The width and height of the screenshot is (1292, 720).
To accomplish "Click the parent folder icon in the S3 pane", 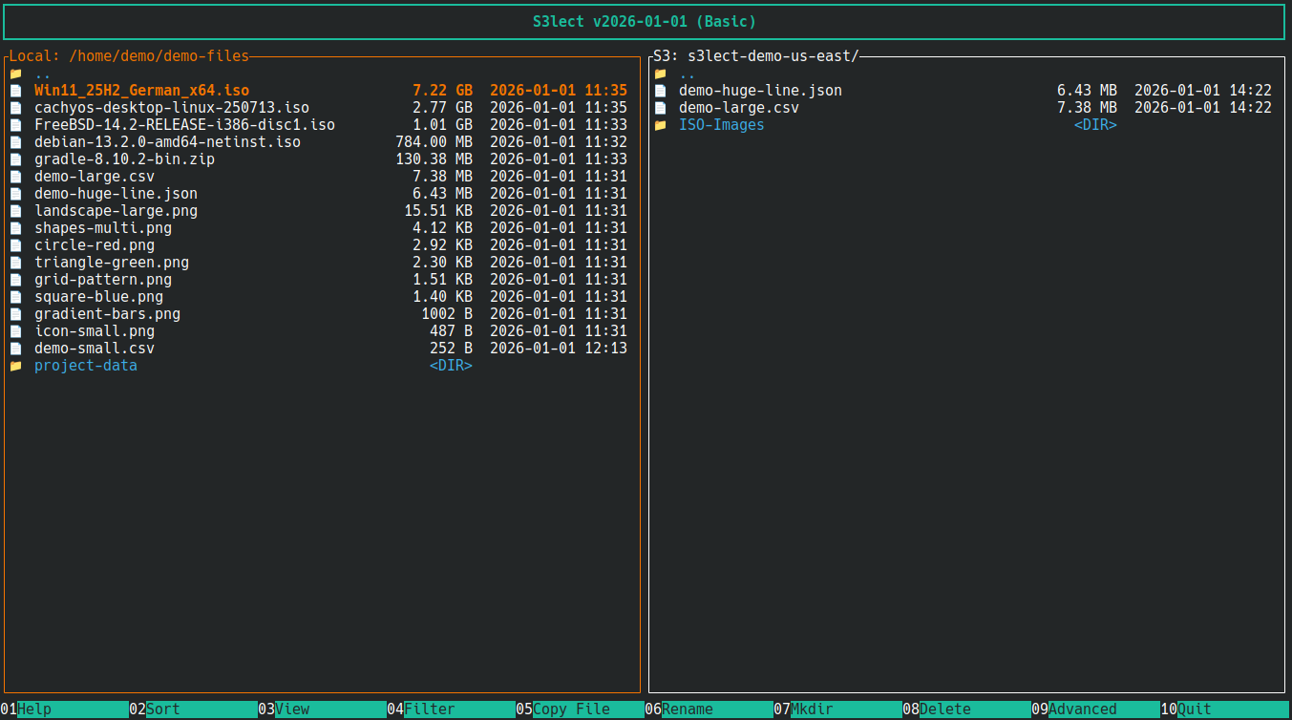I will pyautogui.click(x=659, y=73).
